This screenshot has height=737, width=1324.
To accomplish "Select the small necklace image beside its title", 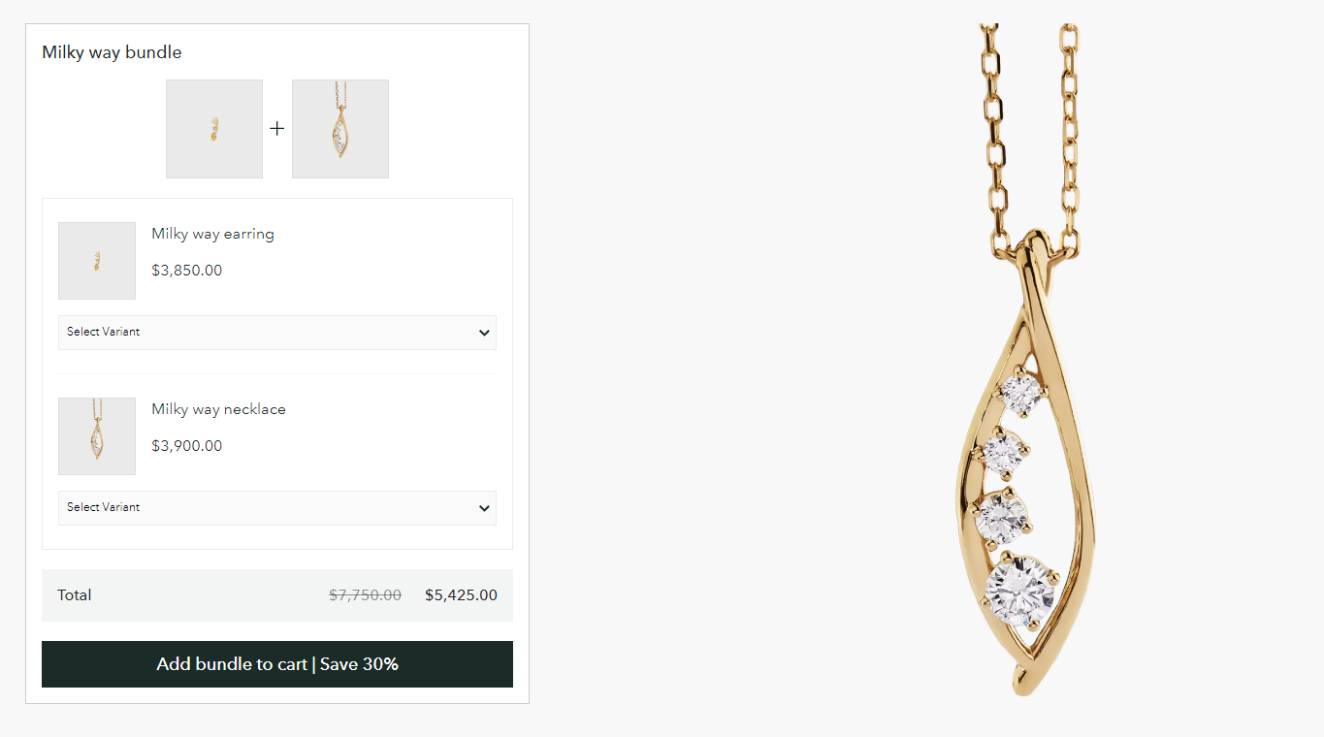I will pyautogui.click(x=97, y=436).
